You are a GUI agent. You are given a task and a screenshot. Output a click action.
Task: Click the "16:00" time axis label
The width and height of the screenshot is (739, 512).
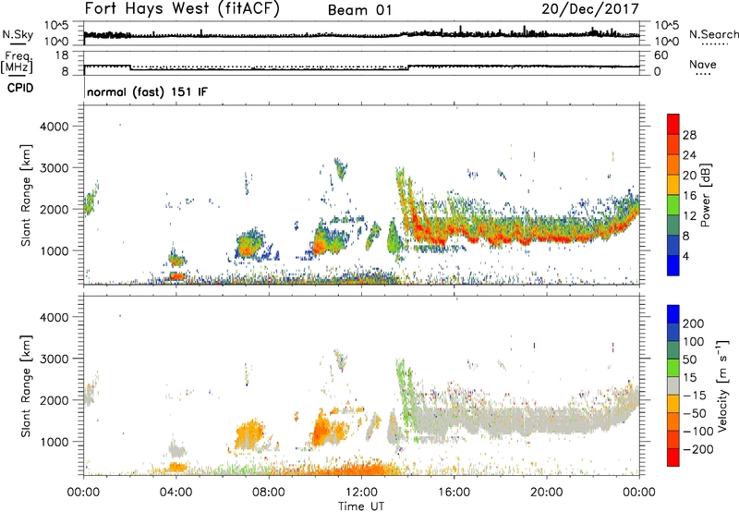(x=454, y=493)
